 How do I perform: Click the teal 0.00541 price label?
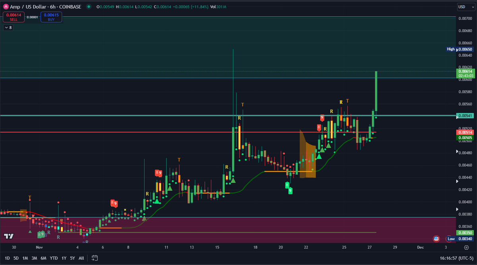point(464,116)
